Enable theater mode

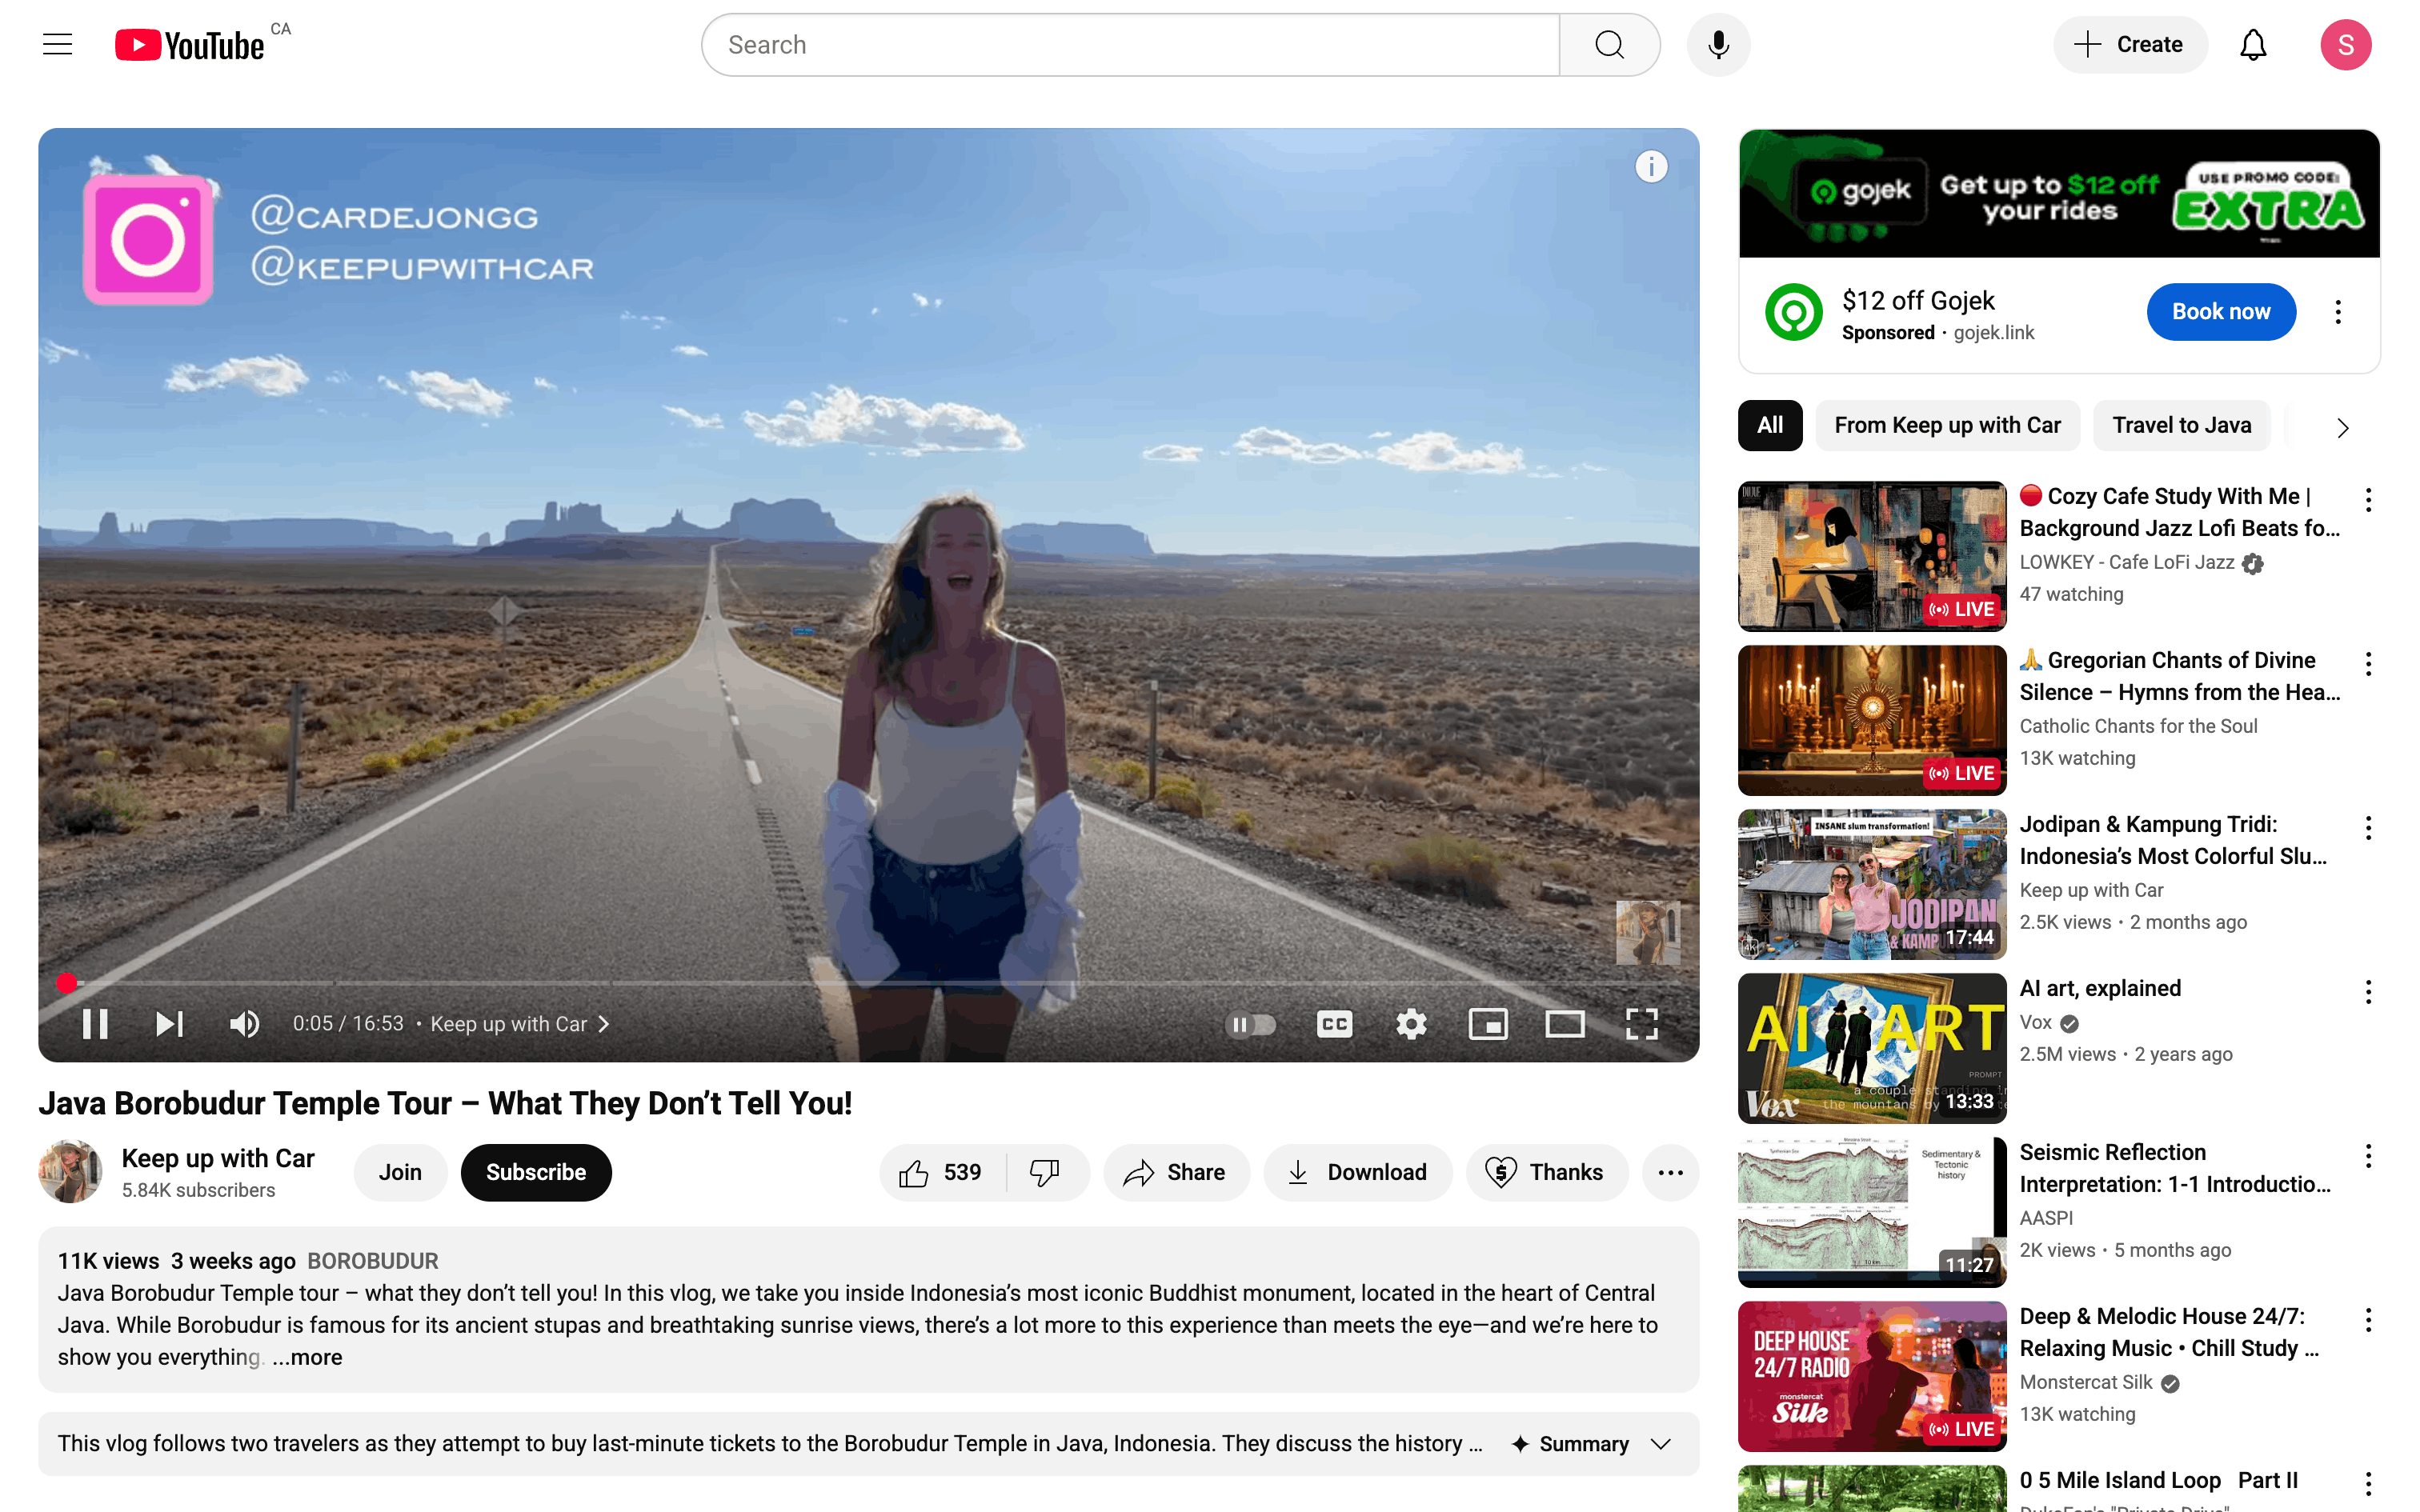click(x=1564, y=1023)
